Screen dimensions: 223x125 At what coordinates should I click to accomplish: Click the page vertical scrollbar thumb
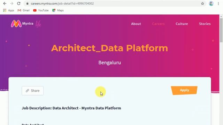[x=221, y=30]
